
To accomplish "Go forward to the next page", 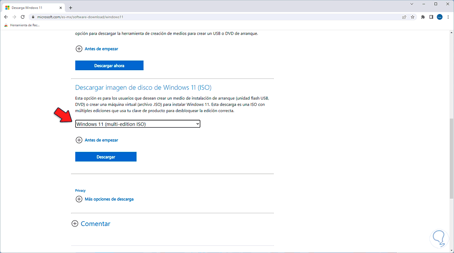I will 14,17.
